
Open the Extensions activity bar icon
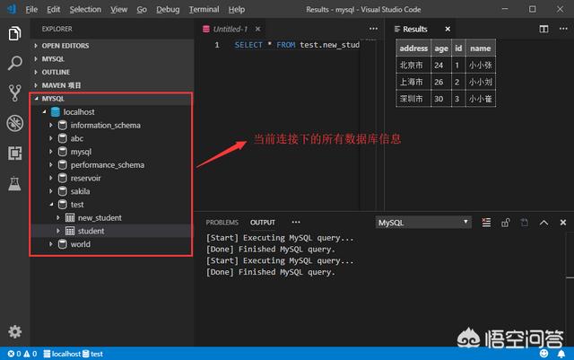pyautogui.click(x=14, y=154)
